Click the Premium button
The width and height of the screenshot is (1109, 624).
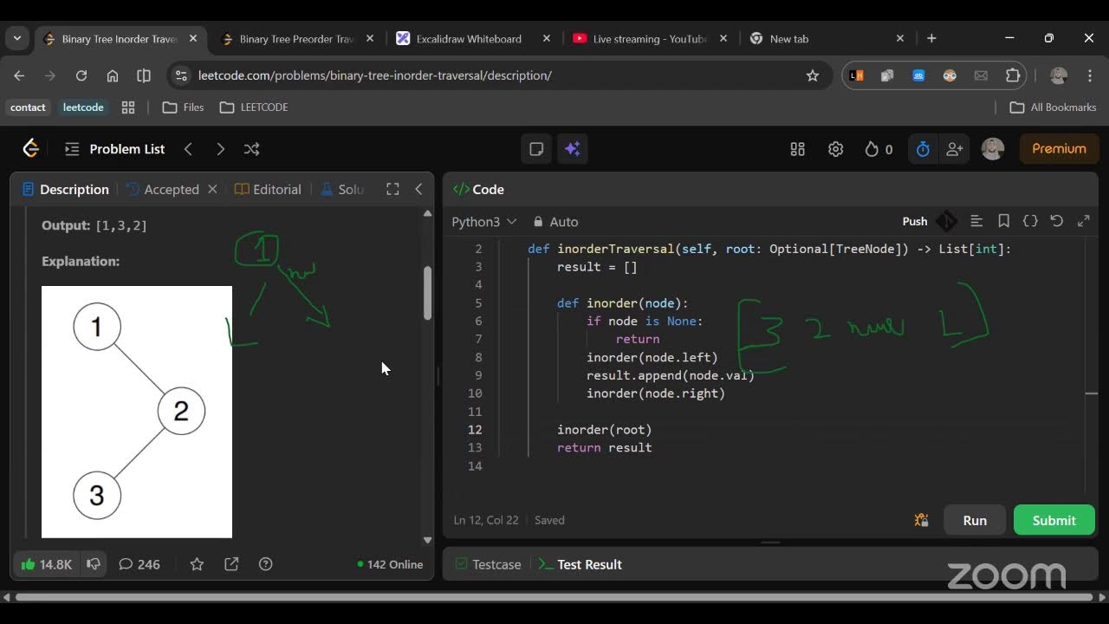tap(1059, 149)
